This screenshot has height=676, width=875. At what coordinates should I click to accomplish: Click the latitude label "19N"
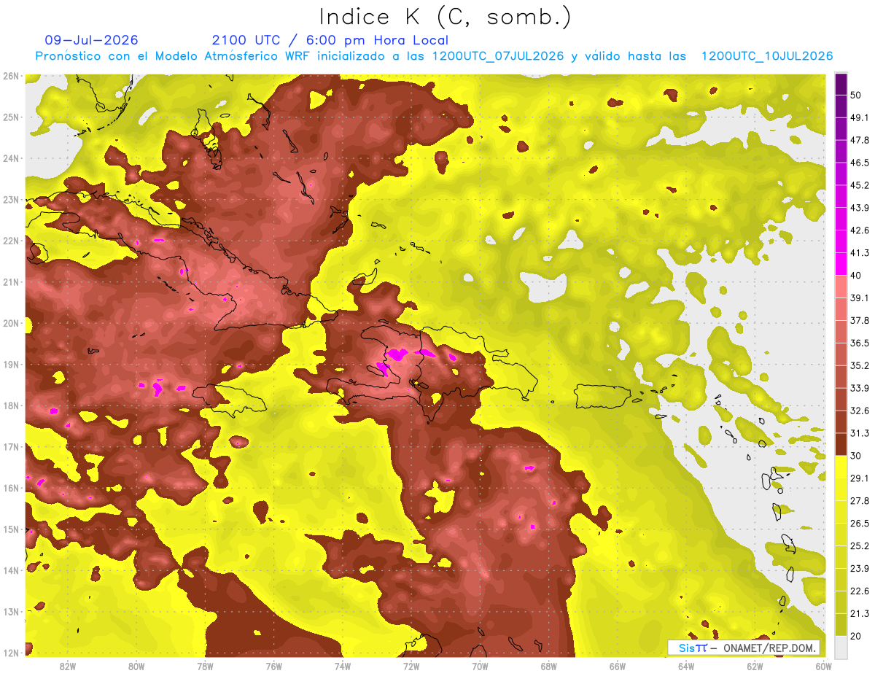[x=11, y=364]
